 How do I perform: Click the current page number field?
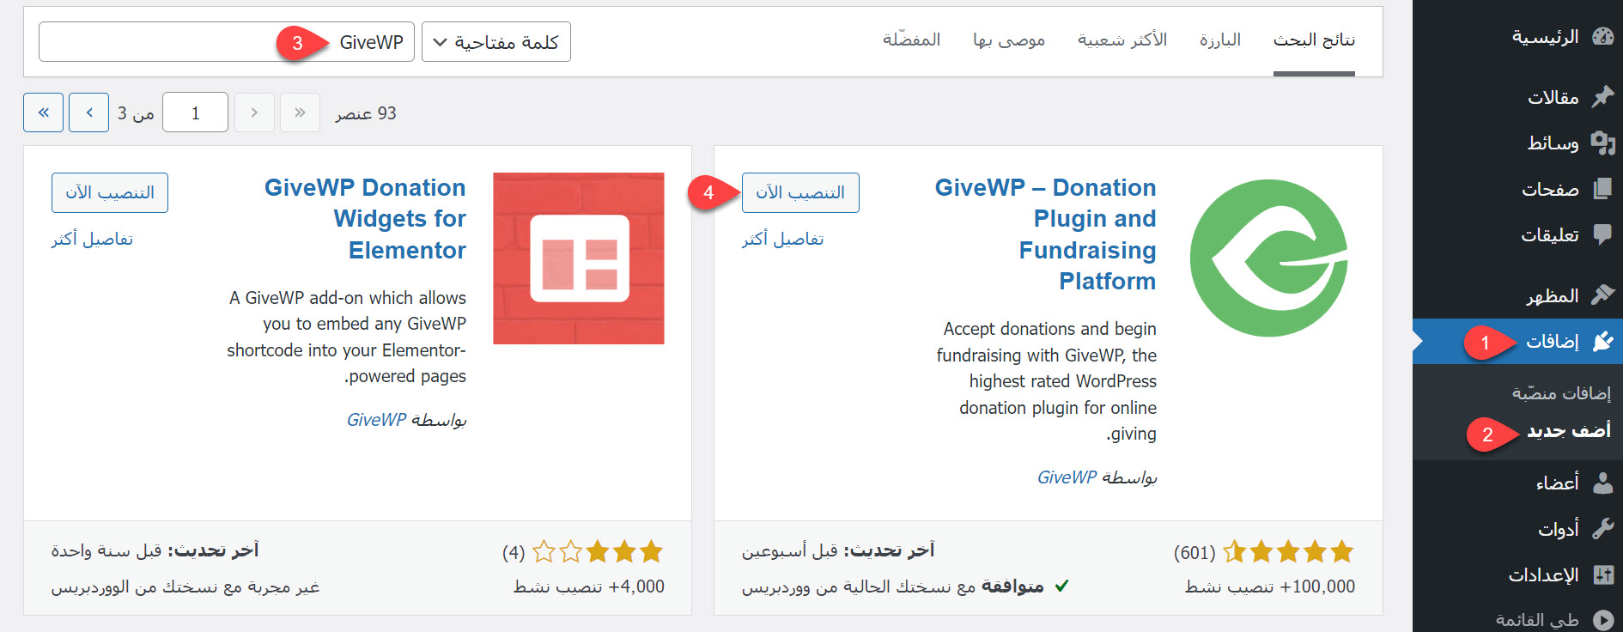click(195, 112)
